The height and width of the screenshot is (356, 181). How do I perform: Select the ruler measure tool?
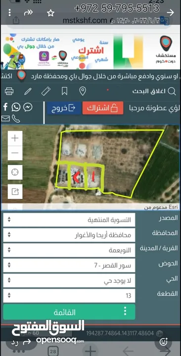(x=46, y=91)
